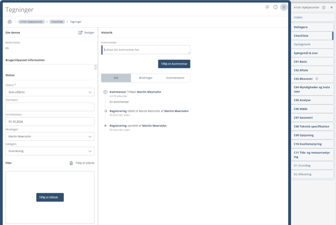The height and width of the screenshot is (225, 336).
Task: Click the shield icon beside C03 Økonomi
Action: click(x=317, y=79)
